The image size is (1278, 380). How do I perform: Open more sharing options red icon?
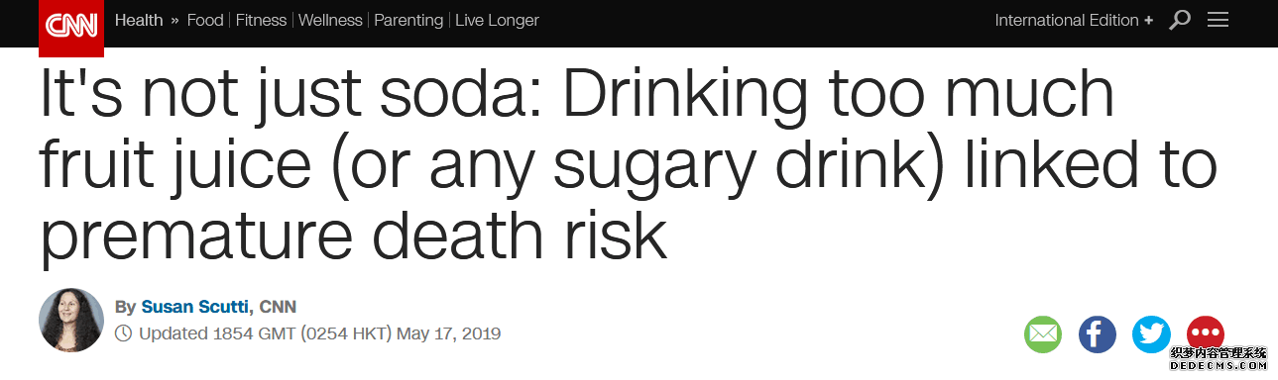1206,334
